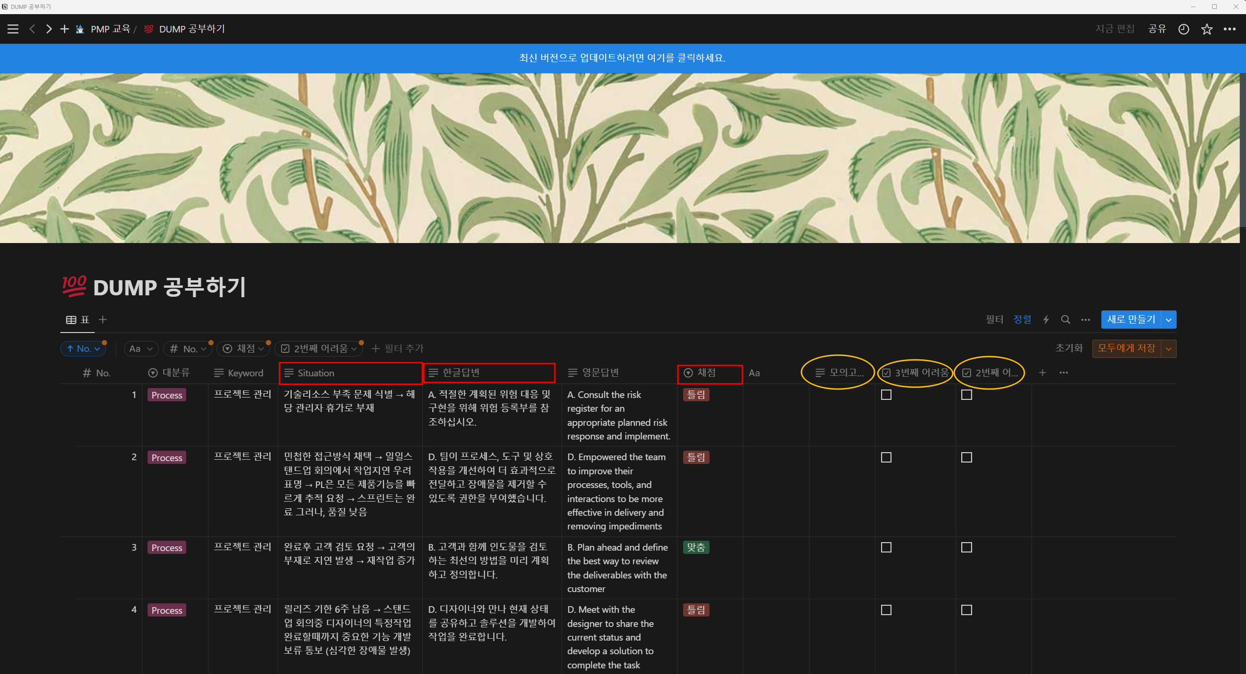Check 2번째 어려움 box in row 3
1246x674 pixels.
tap(966, 547)
